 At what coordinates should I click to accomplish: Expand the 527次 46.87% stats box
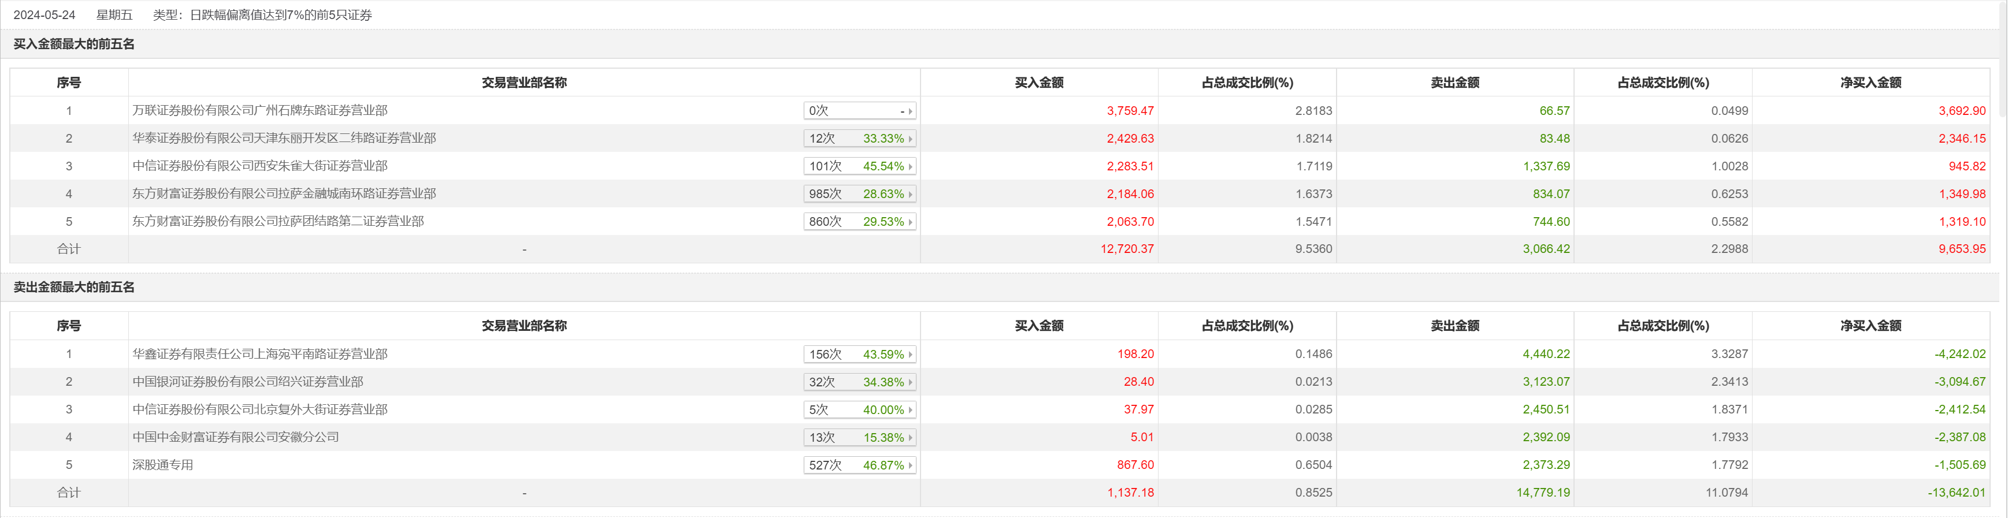point(859,465)
